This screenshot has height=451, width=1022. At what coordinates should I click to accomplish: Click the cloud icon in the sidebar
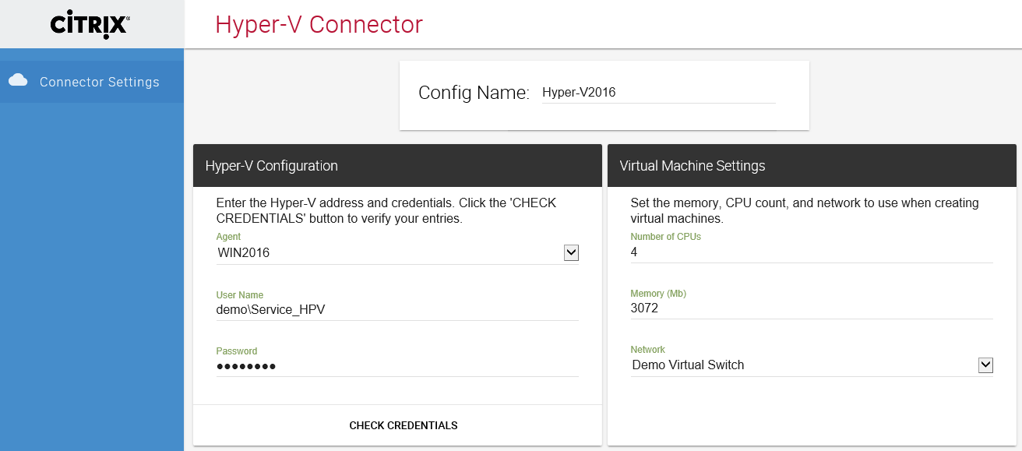[x=18, y=81]
